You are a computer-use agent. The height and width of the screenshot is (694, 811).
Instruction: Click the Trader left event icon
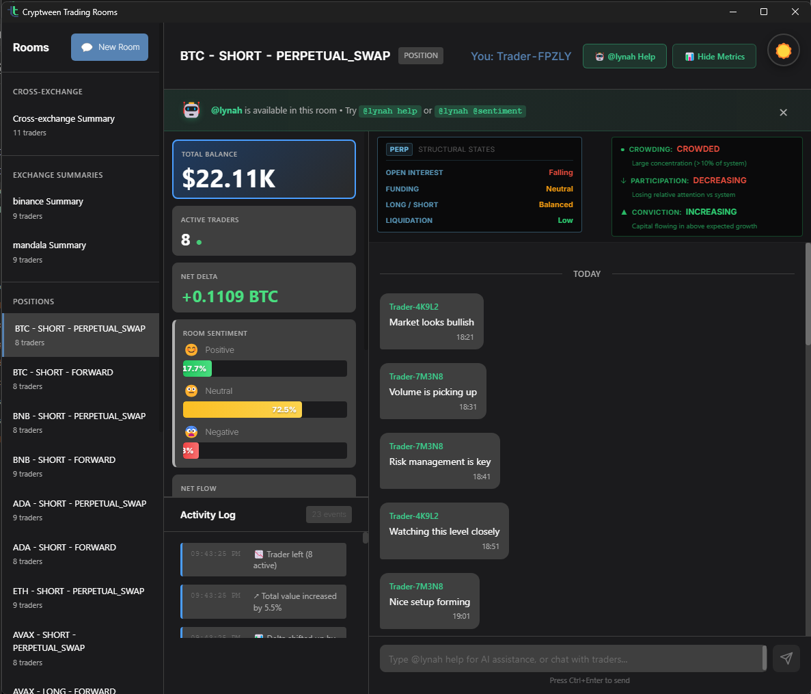pos(259,555)
